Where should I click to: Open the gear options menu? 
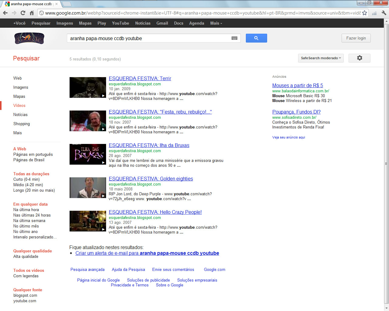pos(359,58)
